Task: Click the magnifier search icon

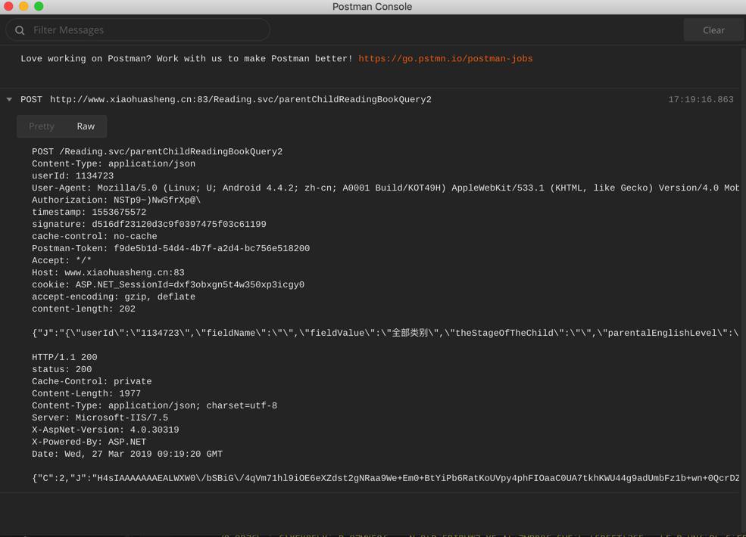Action: click(20, 30)
